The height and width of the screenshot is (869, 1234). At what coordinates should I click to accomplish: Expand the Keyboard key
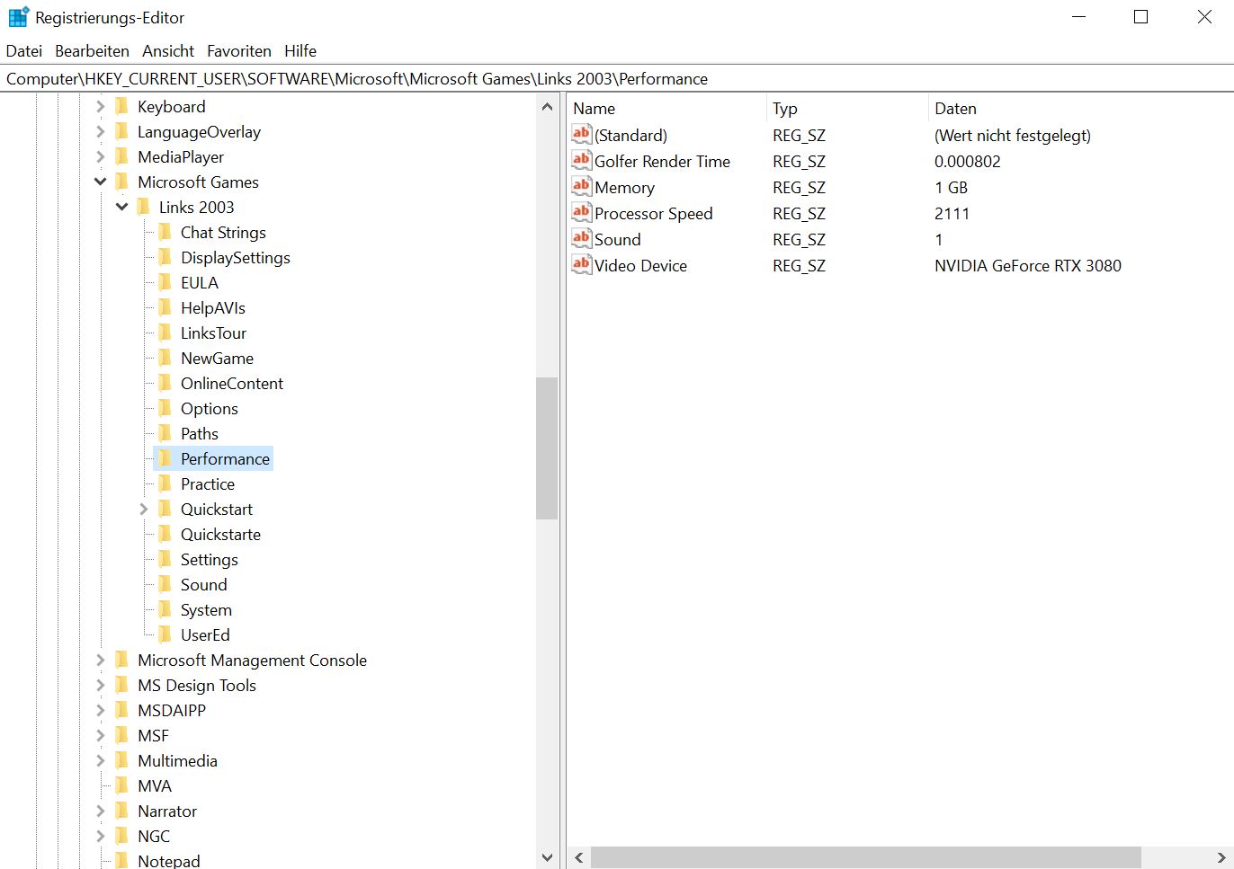tap(100, 106)
